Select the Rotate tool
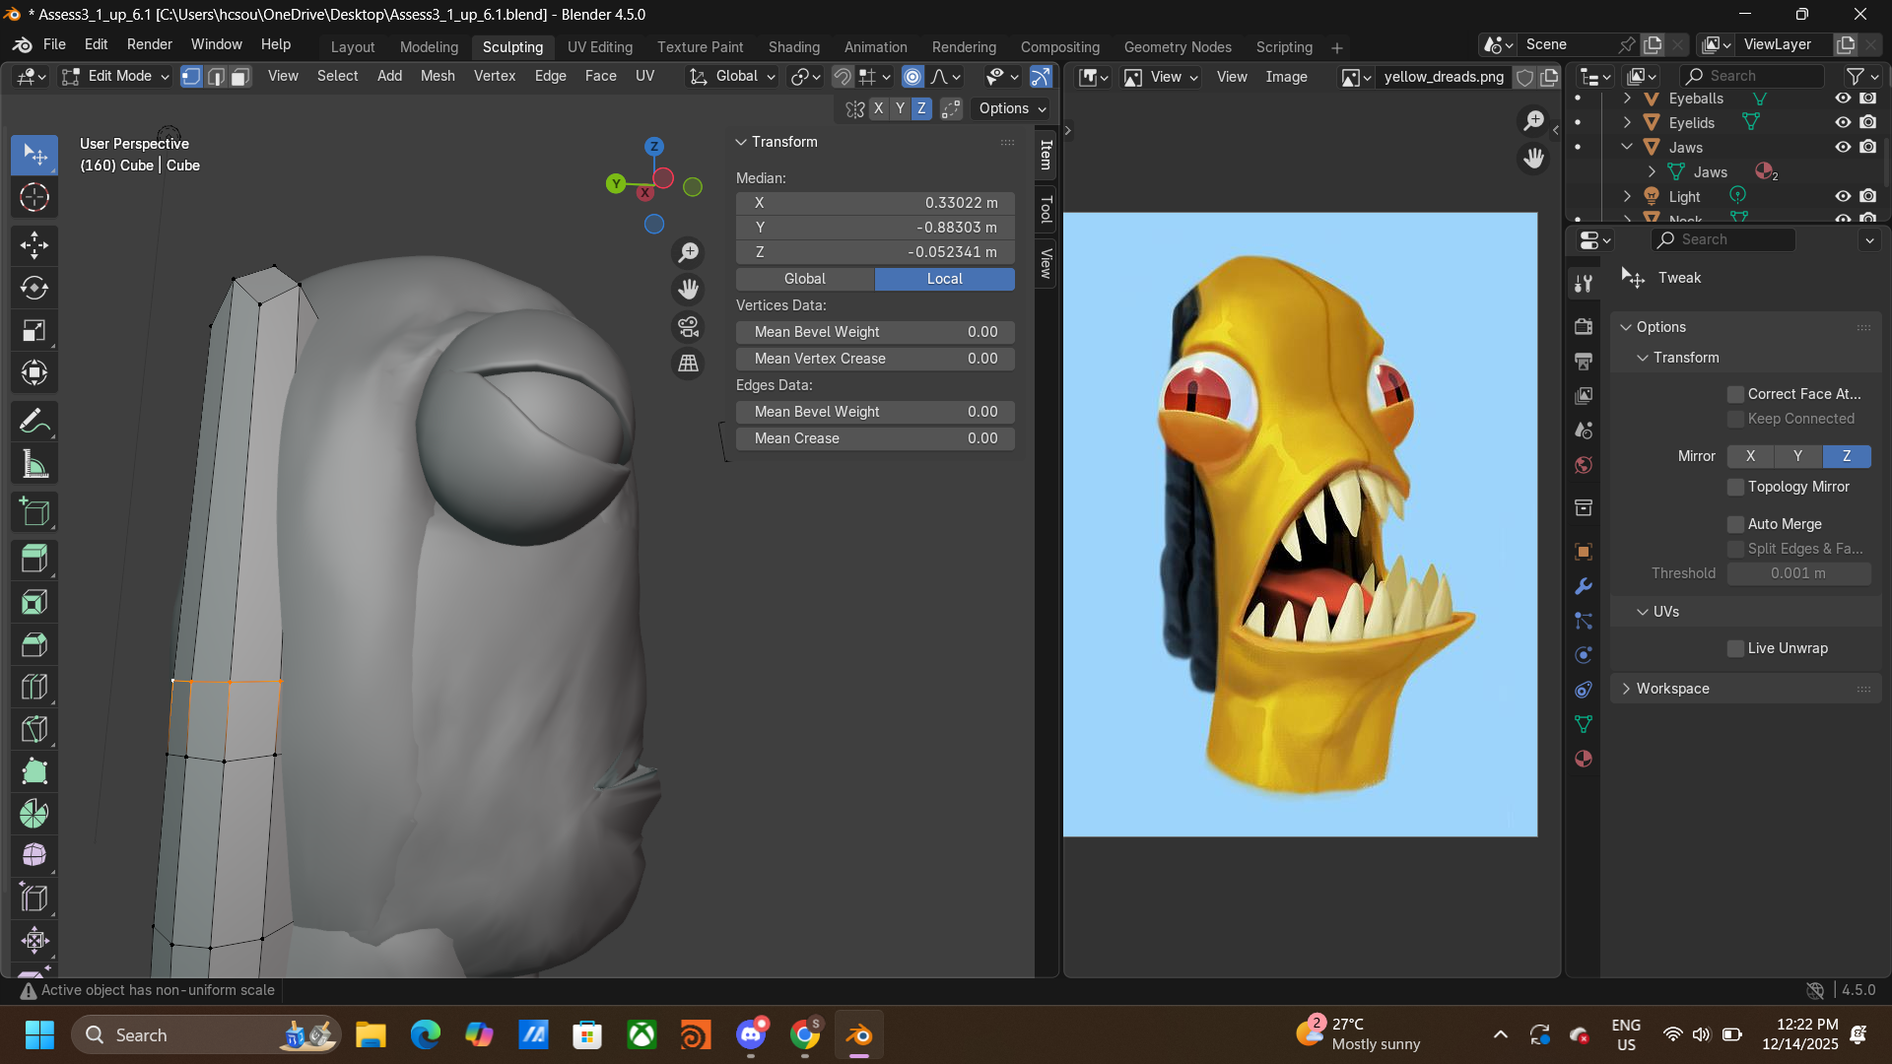This screenshot has height=1064, width=1892. pos(34,288)
